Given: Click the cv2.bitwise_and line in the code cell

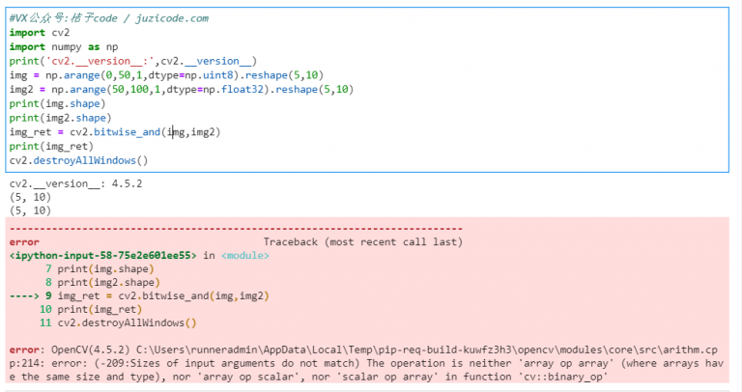Looking at the screenshot, I should pyautogui.click(x=115, y=132).
